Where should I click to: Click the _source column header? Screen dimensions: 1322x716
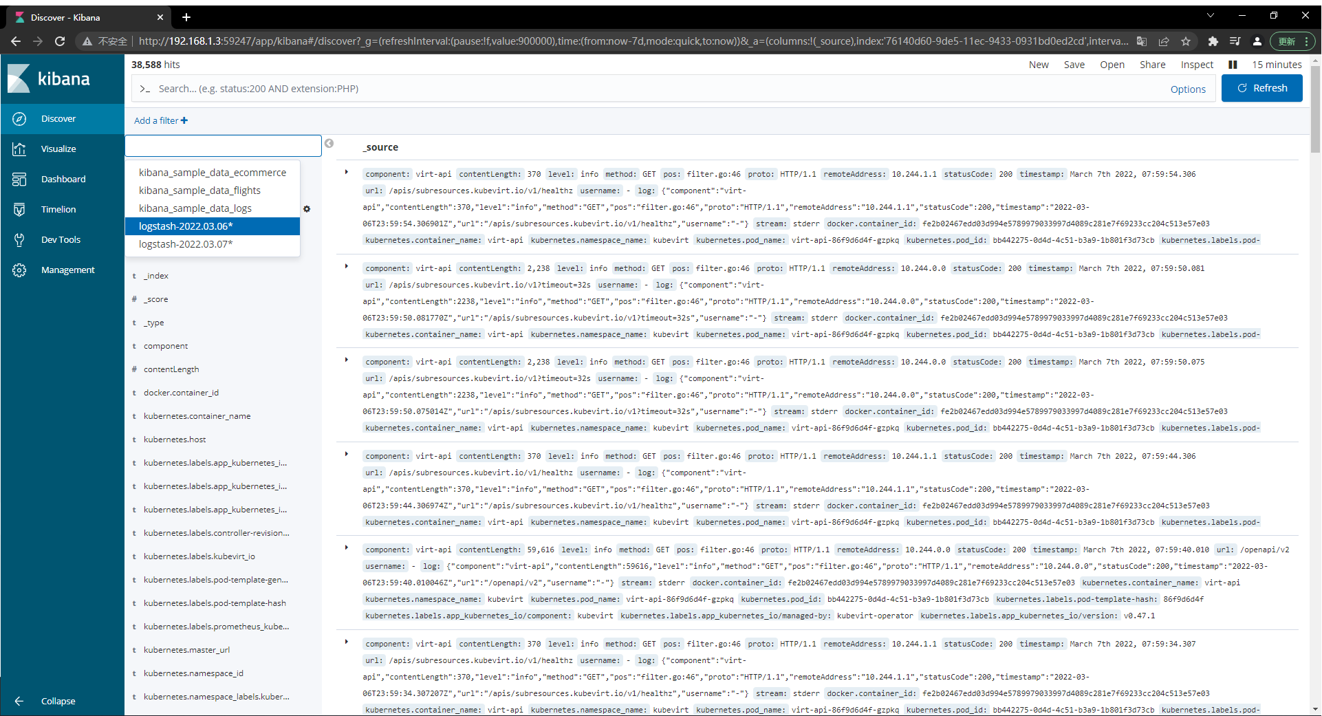381,147
